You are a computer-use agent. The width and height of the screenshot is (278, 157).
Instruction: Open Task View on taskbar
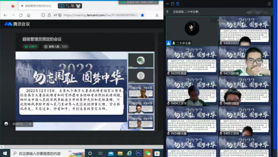pos(100,153)
